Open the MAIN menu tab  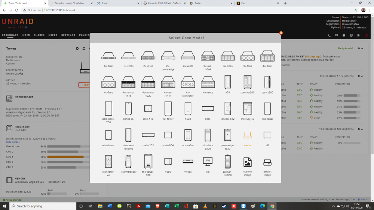[x=26, y=35]
